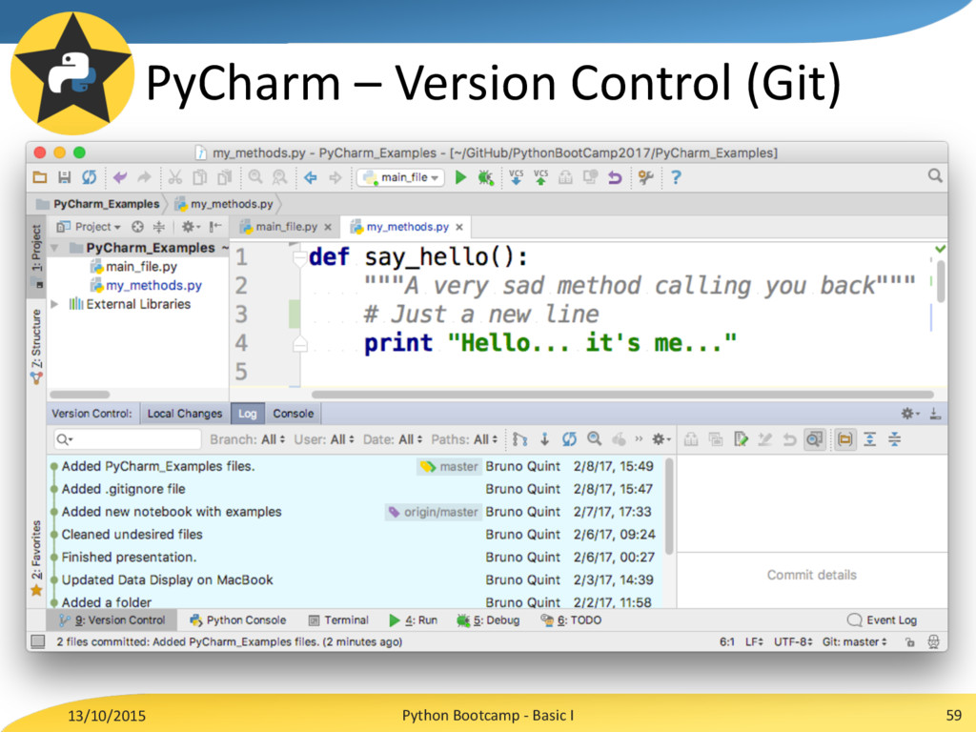Open the Paths: All filter dropdown
Screen dimensions: 976x732
click(x=464, y=439)
